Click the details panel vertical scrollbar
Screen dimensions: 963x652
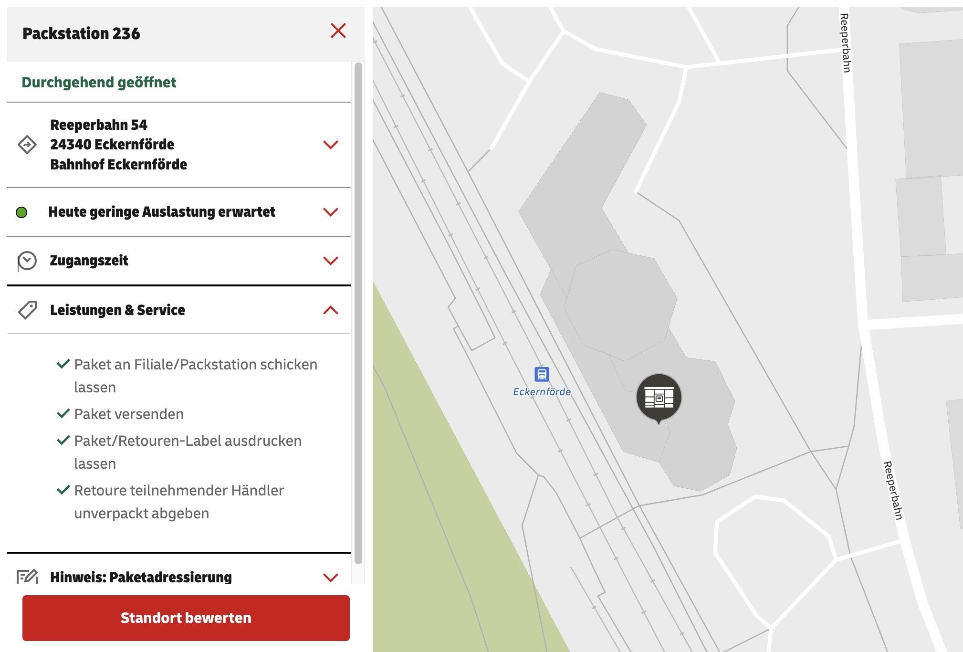pos(358,313)
